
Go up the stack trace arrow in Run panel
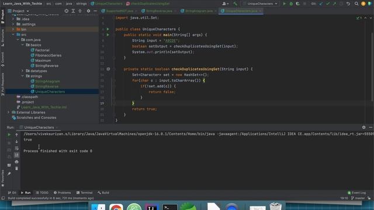point(16,135)
